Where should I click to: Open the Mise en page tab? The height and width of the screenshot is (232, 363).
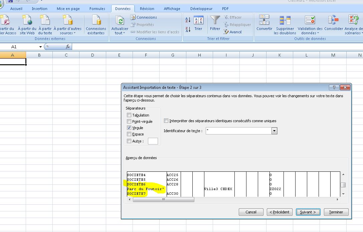pyautogui.click(x=68, y=9)
